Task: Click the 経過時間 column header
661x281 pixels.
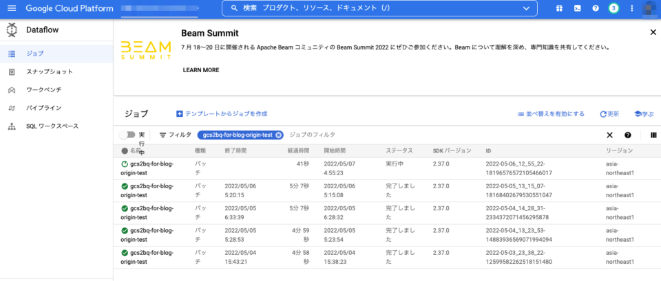Action: point(298,150)
